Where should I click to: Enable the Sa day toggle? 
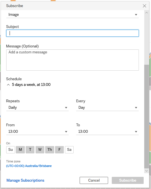coord(69,150)
